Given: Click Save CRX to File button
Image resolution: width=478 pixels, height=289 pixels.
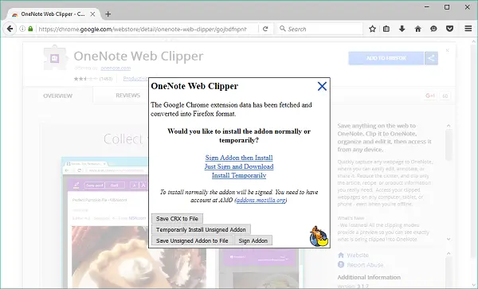Looking at the screenshot, I should 177,219.
